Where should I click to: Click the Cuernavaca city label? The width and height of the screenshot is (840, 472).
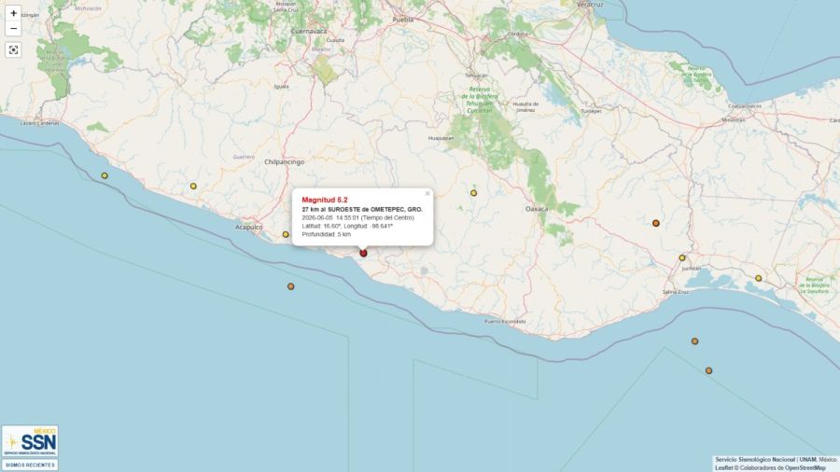tap(309, 32)
